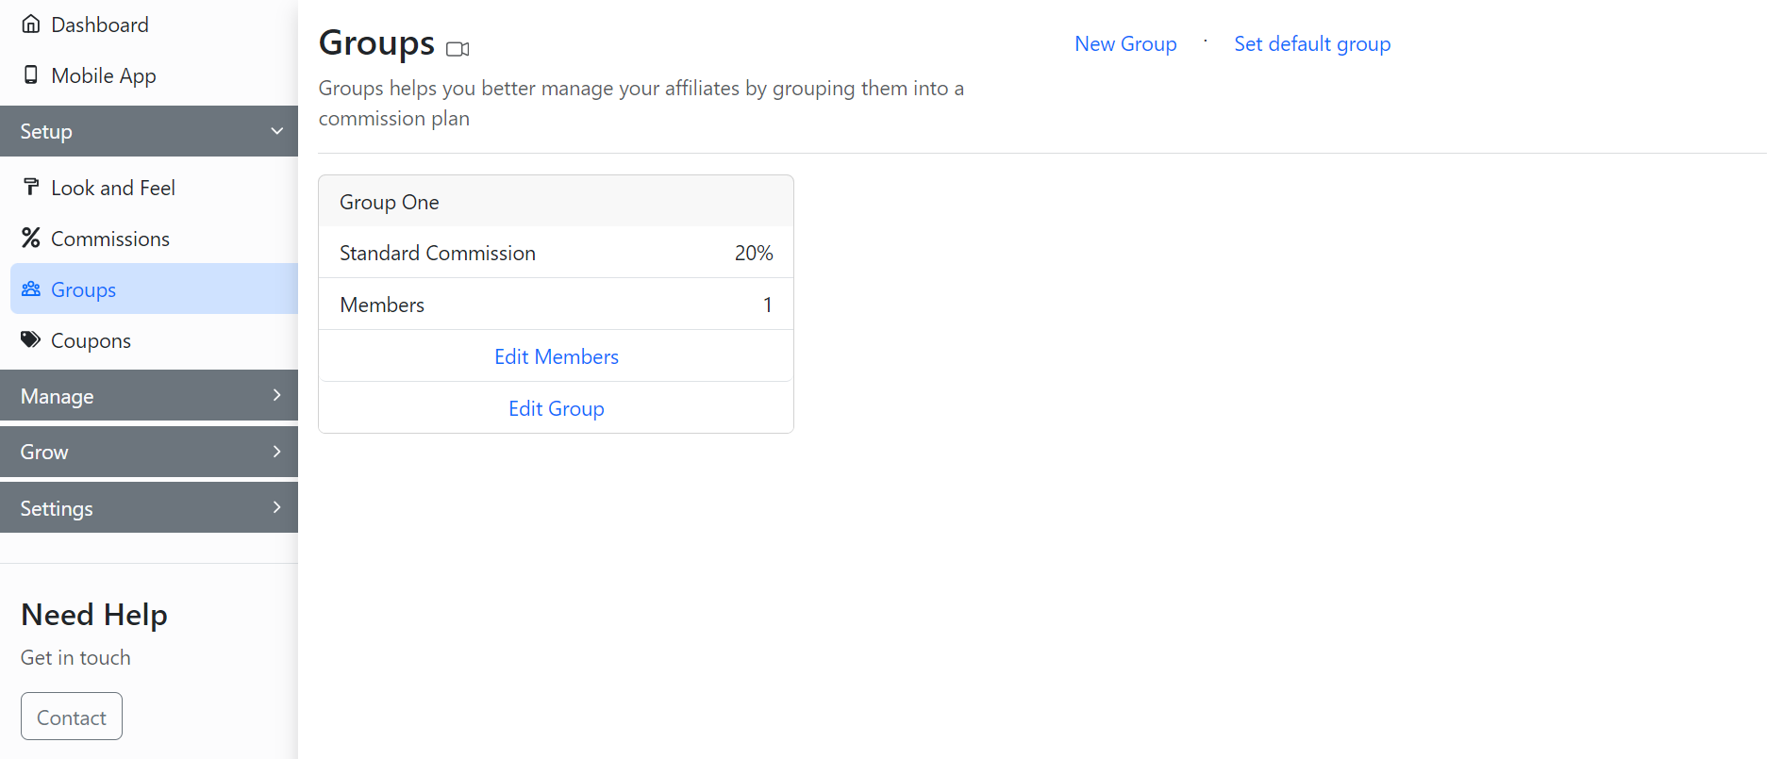
Task: Collapse the Setup section chevron
Action: point(276,131)
